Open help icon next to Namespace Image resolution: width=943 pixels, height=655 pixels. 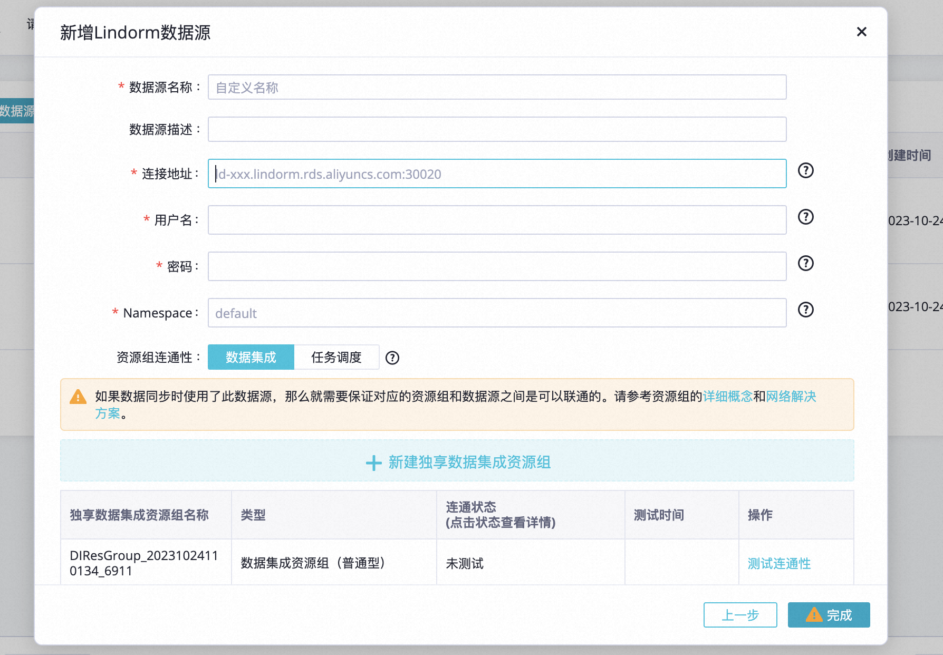coord(805,310)
